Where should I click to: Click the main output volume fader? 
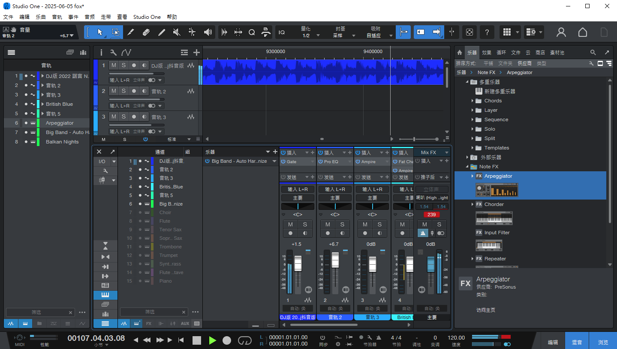coord(431,265)
